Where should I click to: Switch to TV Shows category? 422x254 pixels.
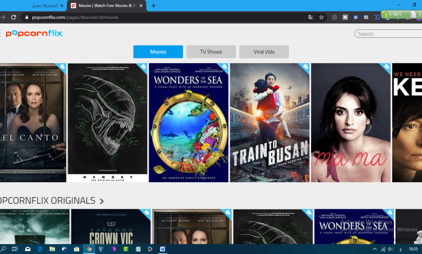[211, 51]
